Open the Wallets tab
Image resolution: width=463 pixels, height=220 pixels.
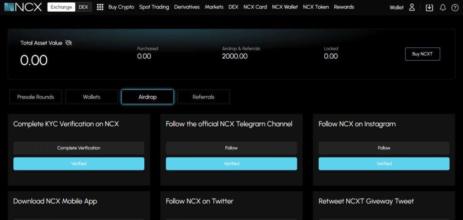click(91, 97)
